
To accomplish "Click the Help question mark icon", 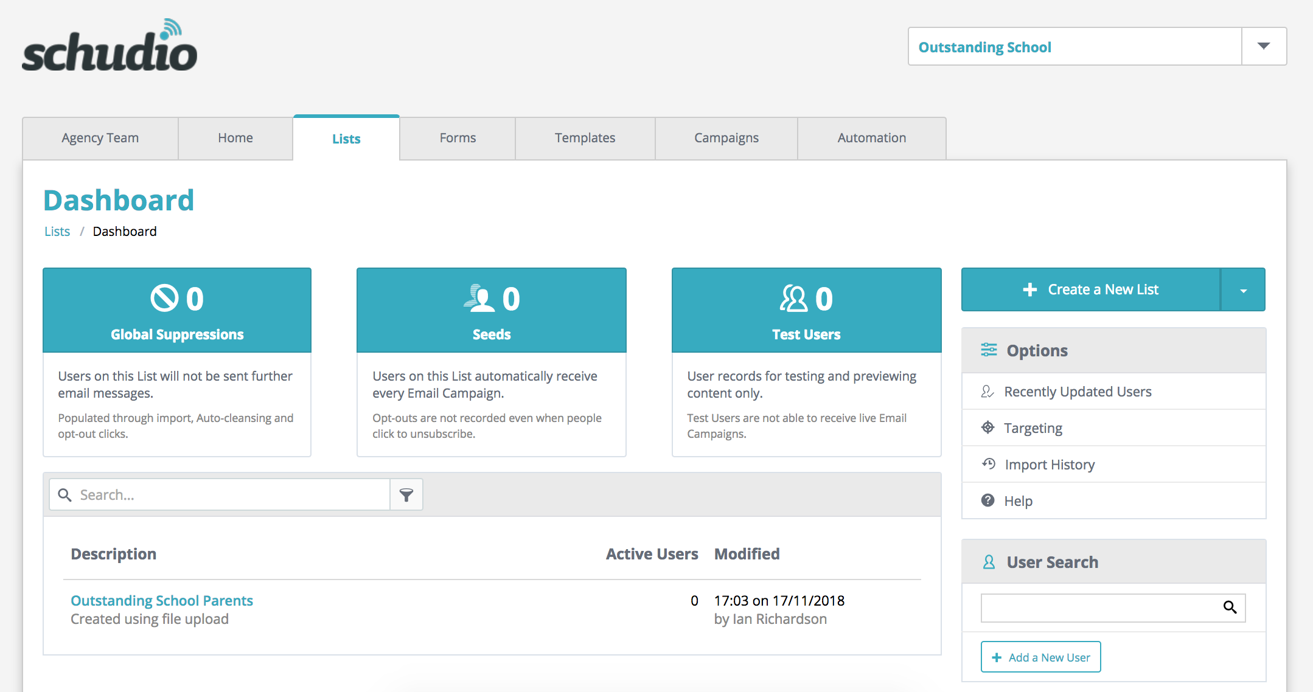I will [987, 500].
